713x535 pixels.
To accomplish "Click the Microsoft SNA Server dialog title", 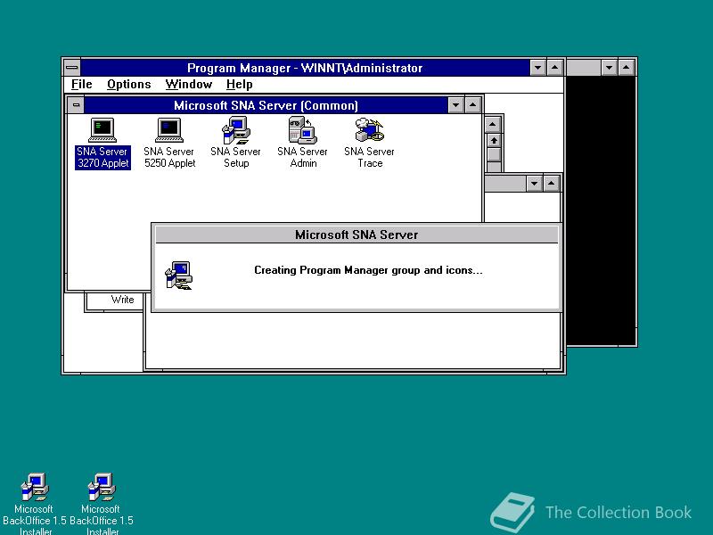I will tap(356, 235).
